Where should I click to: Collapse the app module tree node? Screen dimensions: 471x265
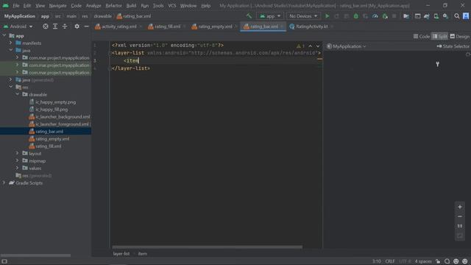4,35
